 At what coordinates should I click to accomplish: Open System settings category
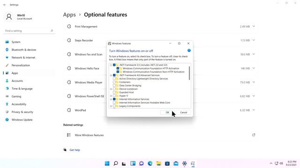point(29,42)
